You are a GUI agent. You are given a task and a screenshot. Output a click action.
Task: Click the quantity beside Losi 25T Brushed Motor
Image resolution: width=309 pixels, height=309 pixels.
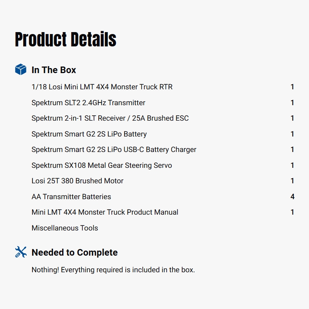coord(292,181)
